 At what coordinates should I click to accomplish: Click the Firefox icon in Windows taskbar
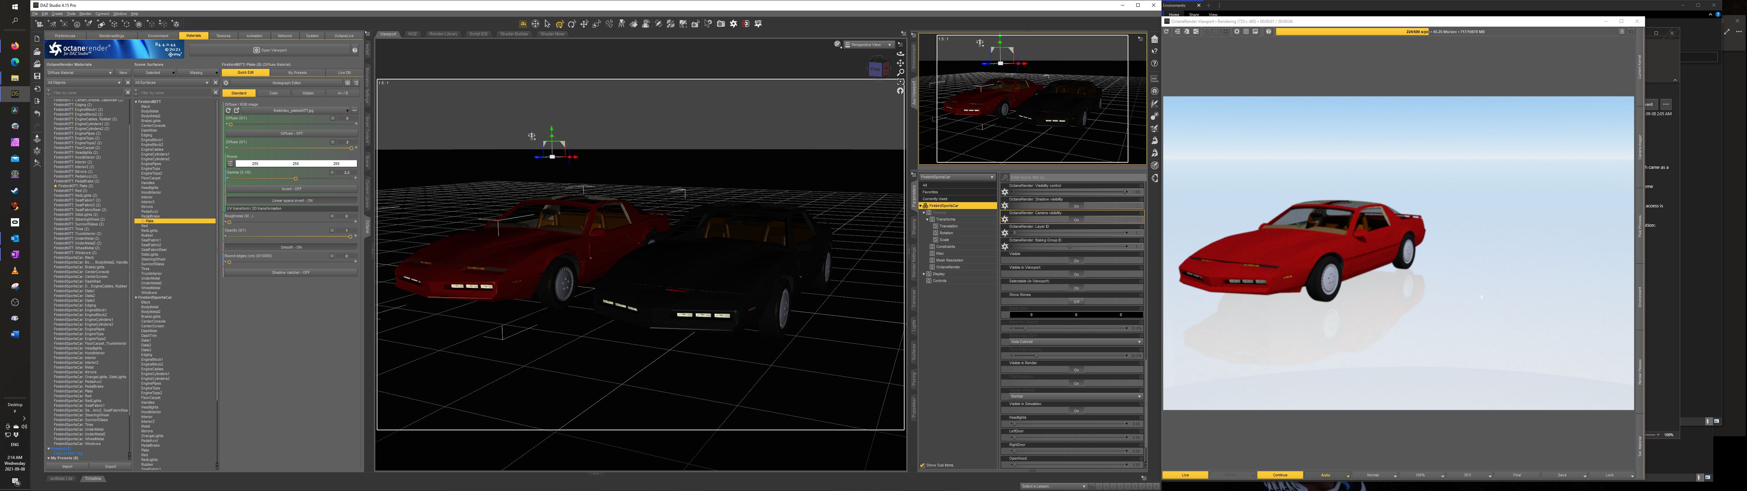click(x=15, y=46)
